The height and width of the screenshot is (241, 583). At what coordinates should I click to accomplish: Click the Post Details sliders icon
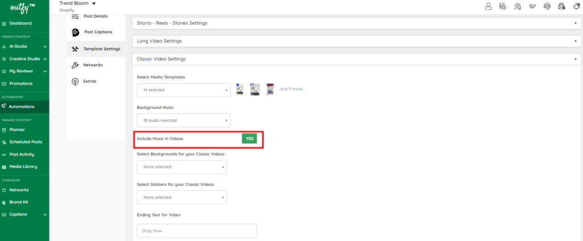pyautogui.click(x=75, y=17)
